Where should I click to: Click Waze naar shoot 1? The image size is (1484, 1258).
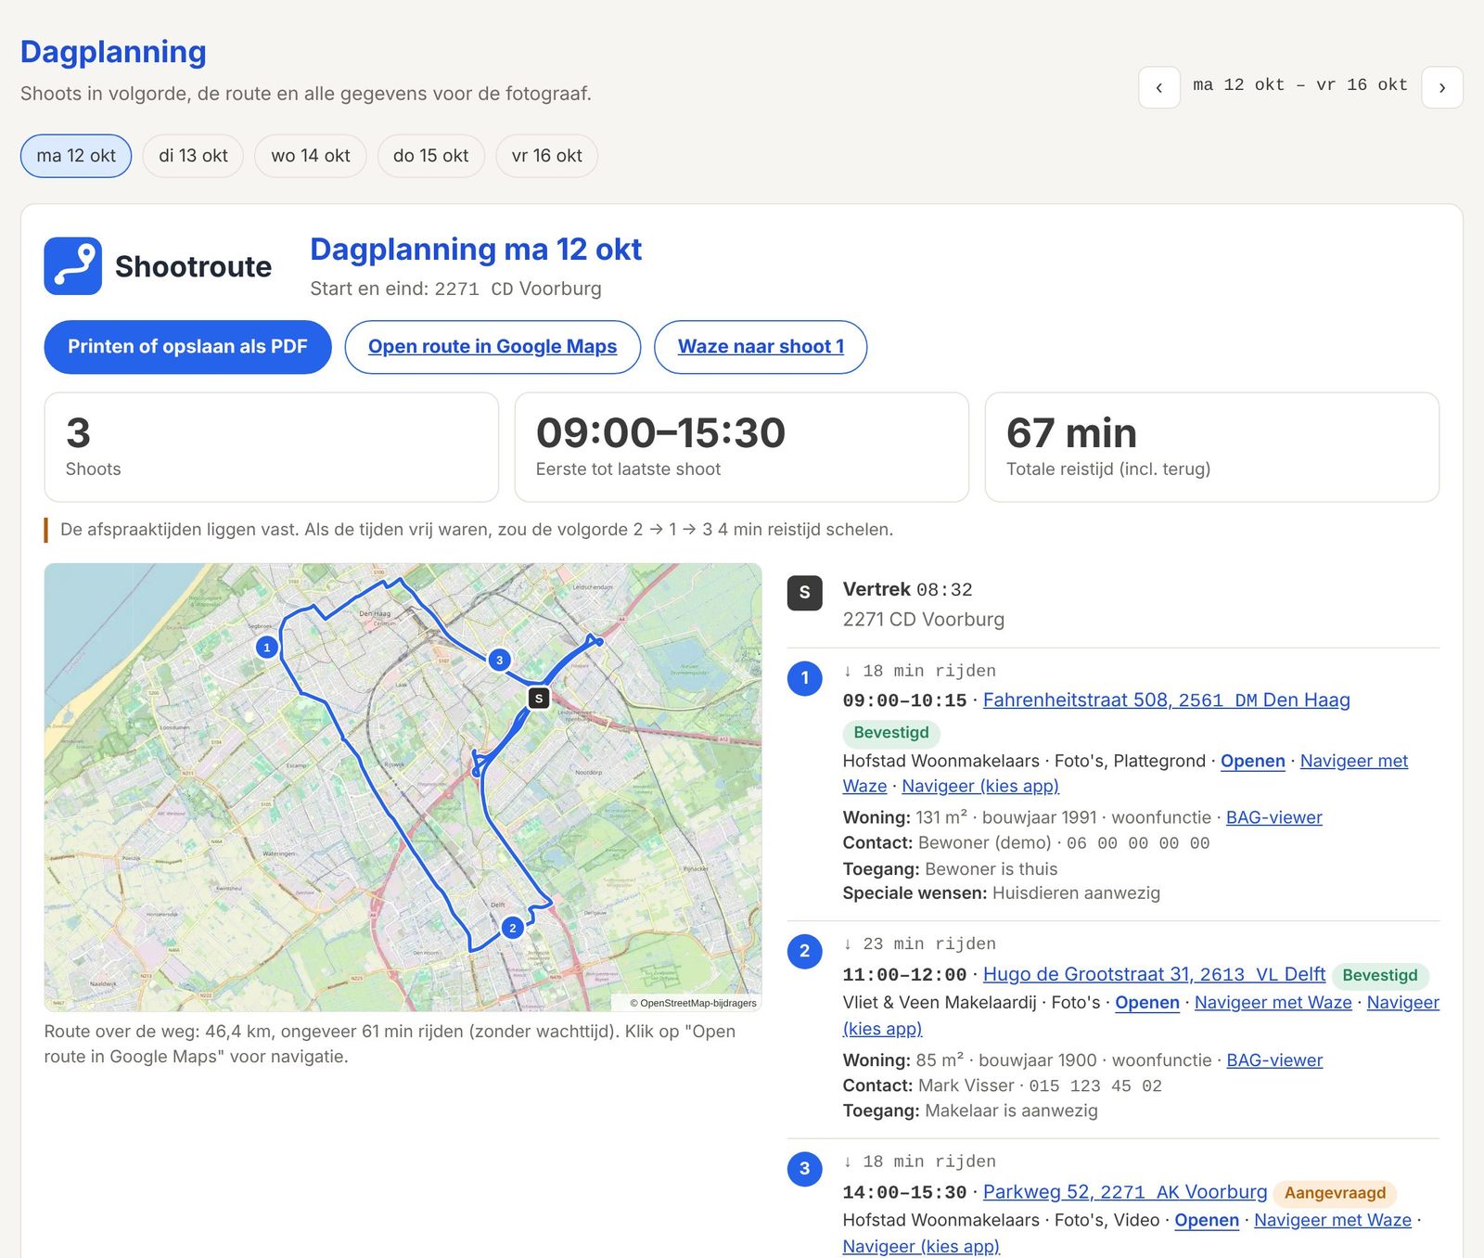tap(761, 347)
